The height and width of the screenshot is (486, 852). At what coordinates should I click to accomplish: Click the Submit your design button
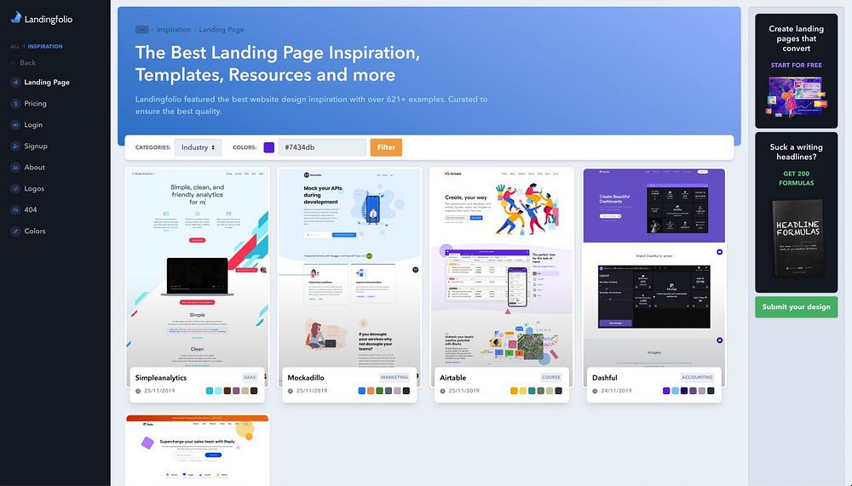pyautogui.click(x=796, y=306)
